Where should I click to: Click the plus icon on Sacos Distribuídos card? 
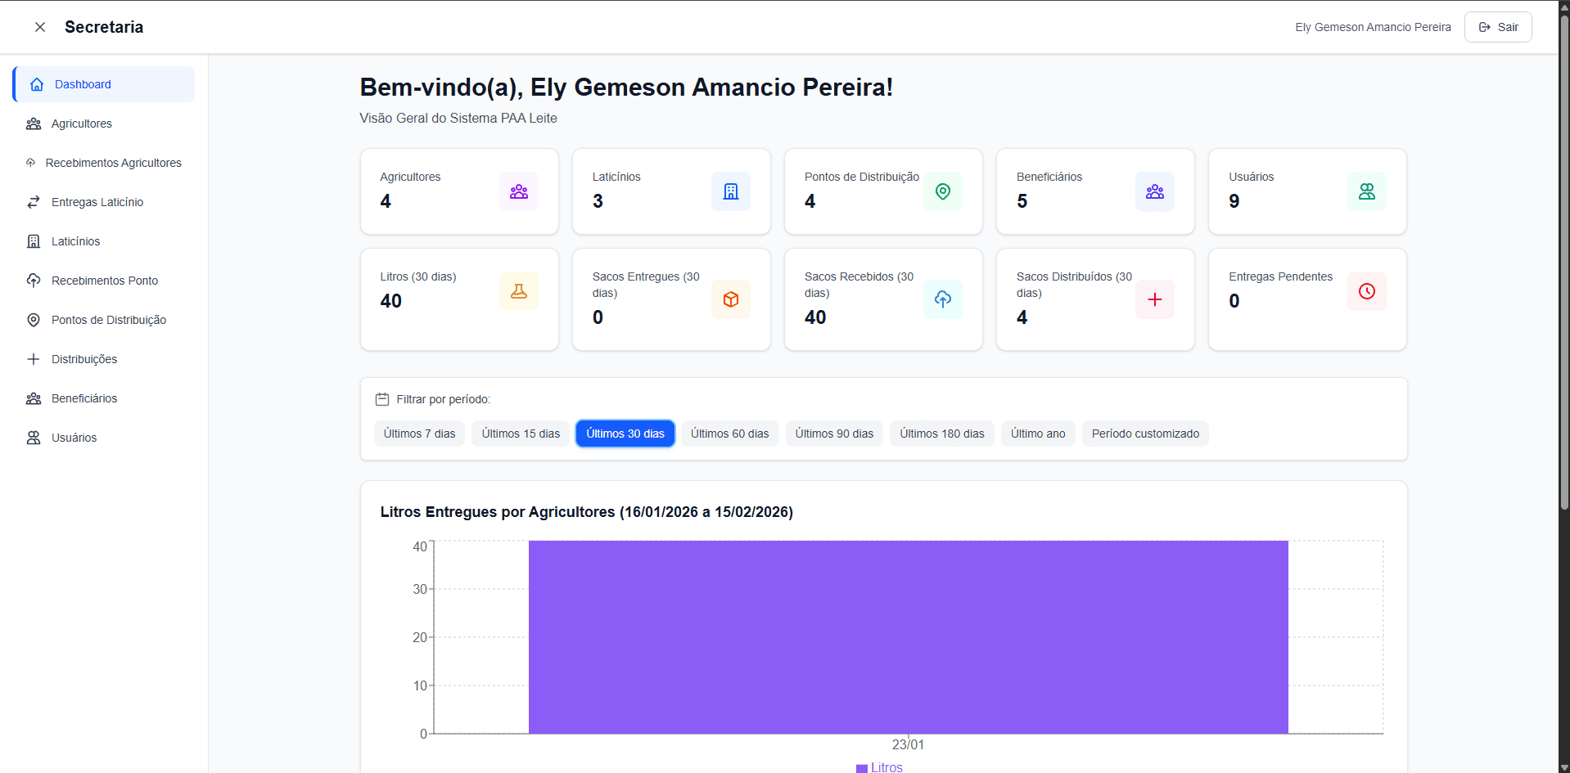click(1154, 299)
